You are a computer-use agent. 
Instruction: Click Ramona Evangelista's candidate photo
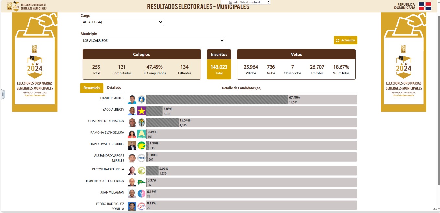[x=132, y=134]
